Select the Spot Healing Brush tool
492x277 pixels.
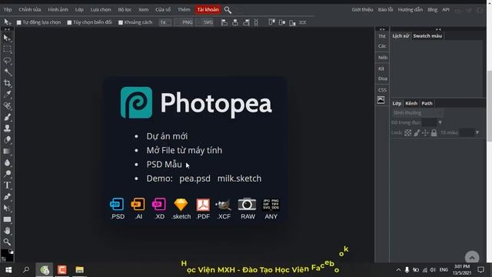(7, 106)
